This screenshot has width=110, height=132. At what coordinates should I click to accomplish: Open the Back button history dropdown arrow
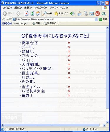pyautogui.click(x=14, y=13)
